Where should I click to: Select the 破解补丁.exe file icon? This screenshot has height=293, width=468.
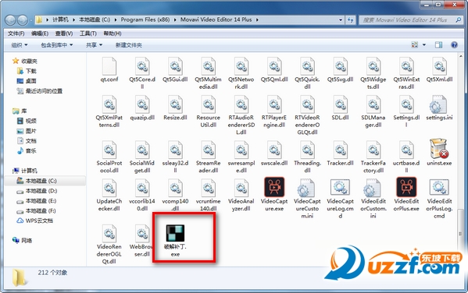click(x=175, y=233)
